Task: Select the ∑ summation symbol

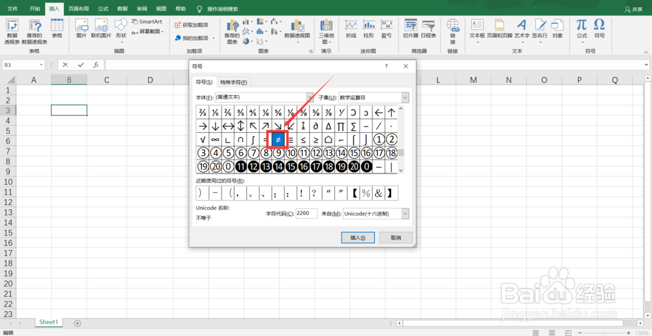Action: tap(354, 126)
